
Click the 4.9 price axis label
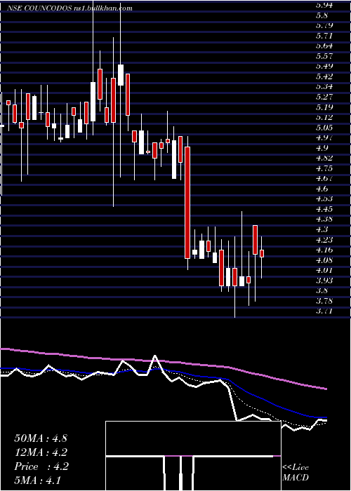[x=322, y=148]
